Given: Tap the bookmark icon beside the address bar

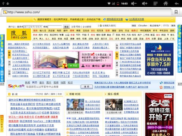Looking at the screenshot, I should [176, 12].
